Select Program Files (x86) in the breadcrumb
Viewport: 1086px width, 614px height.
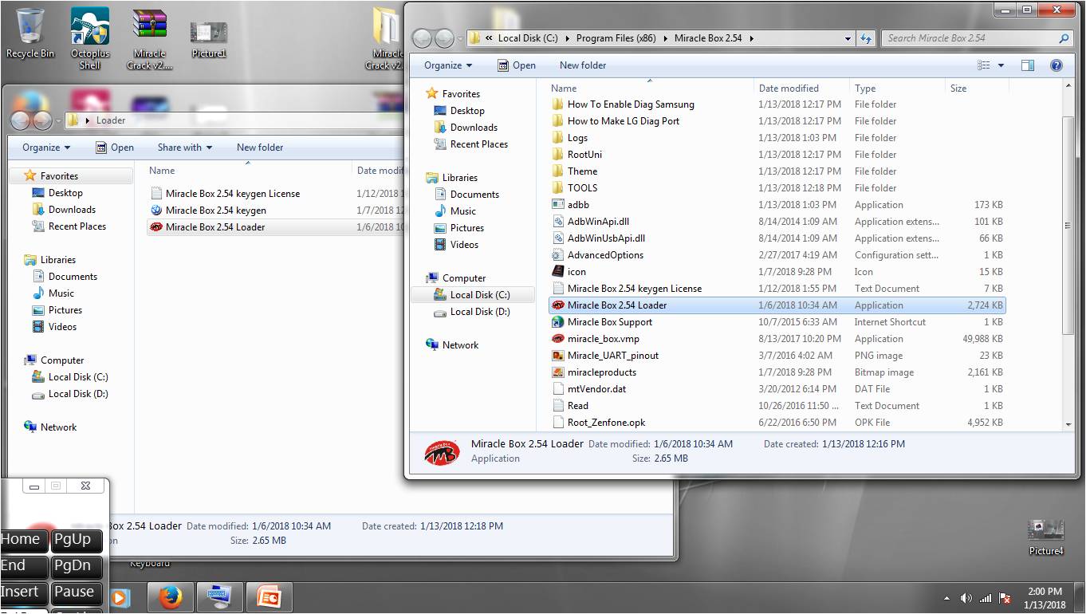coord(616,38)
